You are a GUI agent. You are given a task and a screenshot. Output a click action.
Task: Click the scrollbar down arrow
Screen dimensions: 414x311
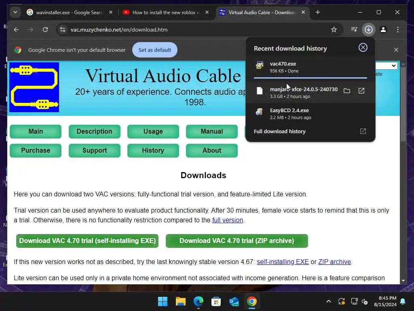pos(403,280)
